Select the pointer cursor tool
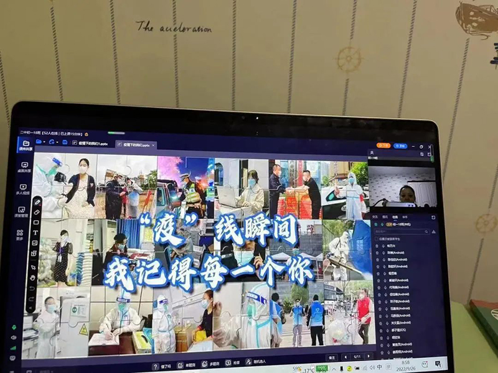The height and width of the screenshot is (373, 498). (x=33, y=267)
